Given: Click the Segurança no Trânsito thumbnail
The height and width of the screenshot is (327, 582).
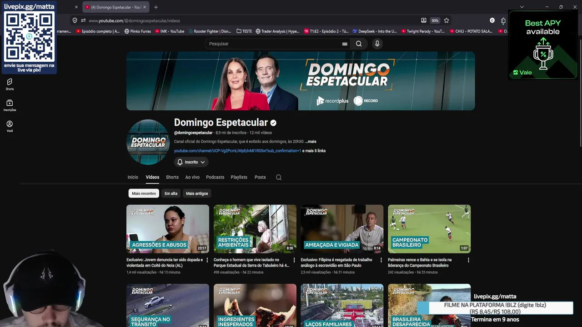Looking at the screenshot, I should (168, 305).
